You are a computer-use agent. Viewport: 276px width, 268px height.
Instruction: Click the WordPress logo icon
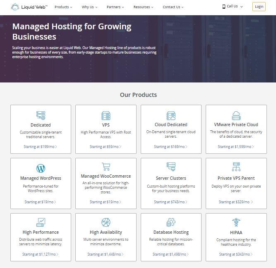[x=41, y=168]
